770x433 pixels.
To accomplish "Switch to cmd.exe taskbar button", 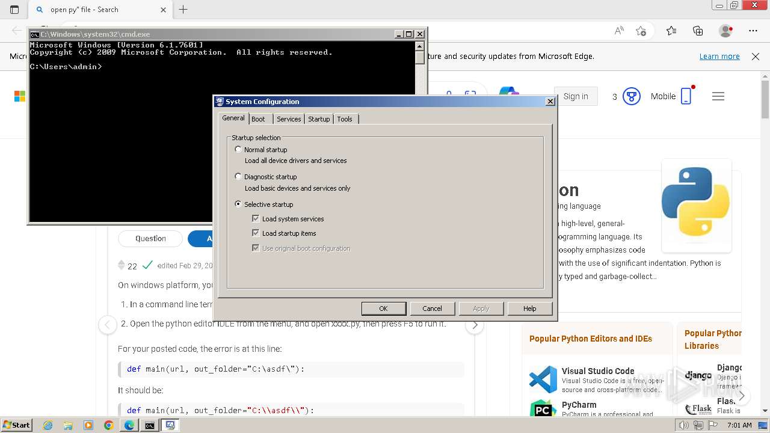I will tap(150, 425).
